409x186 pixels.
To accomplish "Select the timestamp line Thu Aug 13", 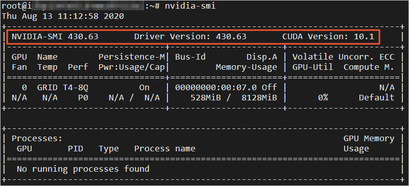I will 63,16.
